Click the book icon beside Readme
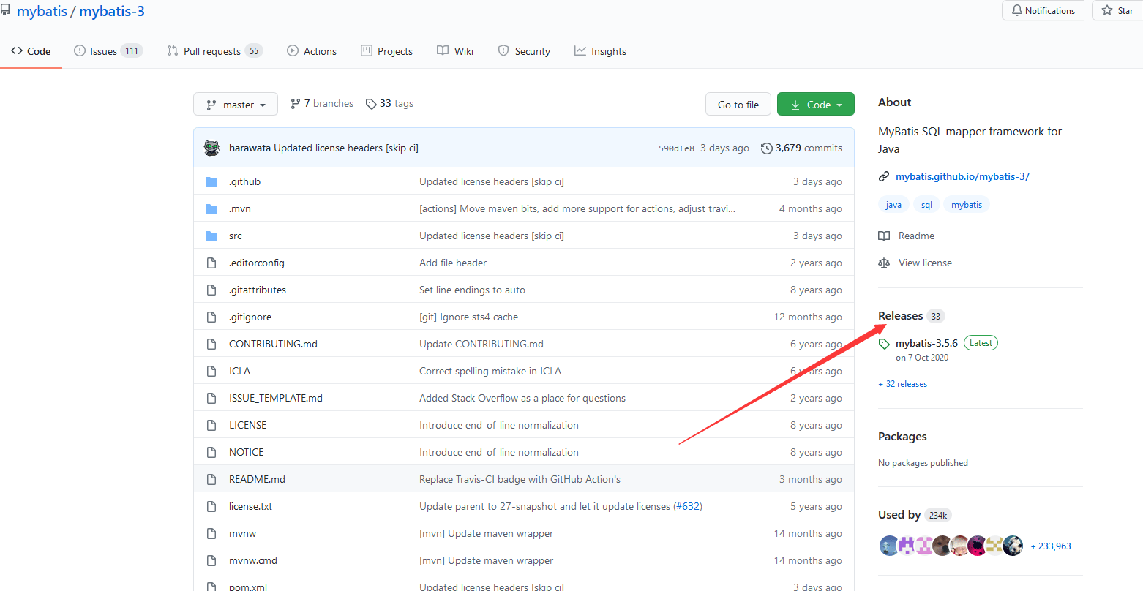Screen dimensions: 1143x591 tap(884, 236)
